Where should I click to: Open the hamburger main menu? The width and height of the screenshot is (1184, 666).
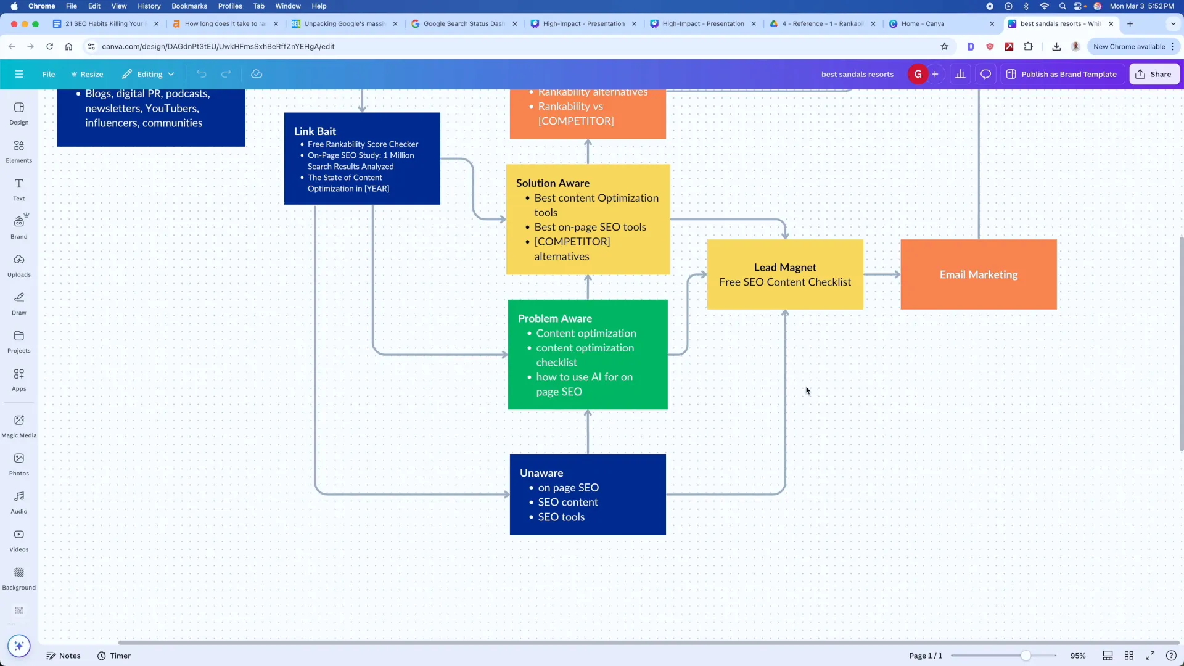(18, 74)
